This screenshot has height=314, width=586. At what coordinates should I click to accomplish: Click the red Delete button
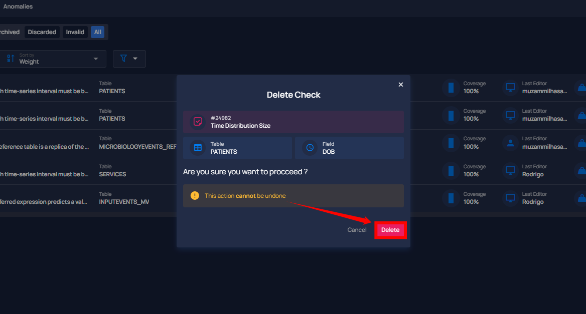[x=390, y=230]
